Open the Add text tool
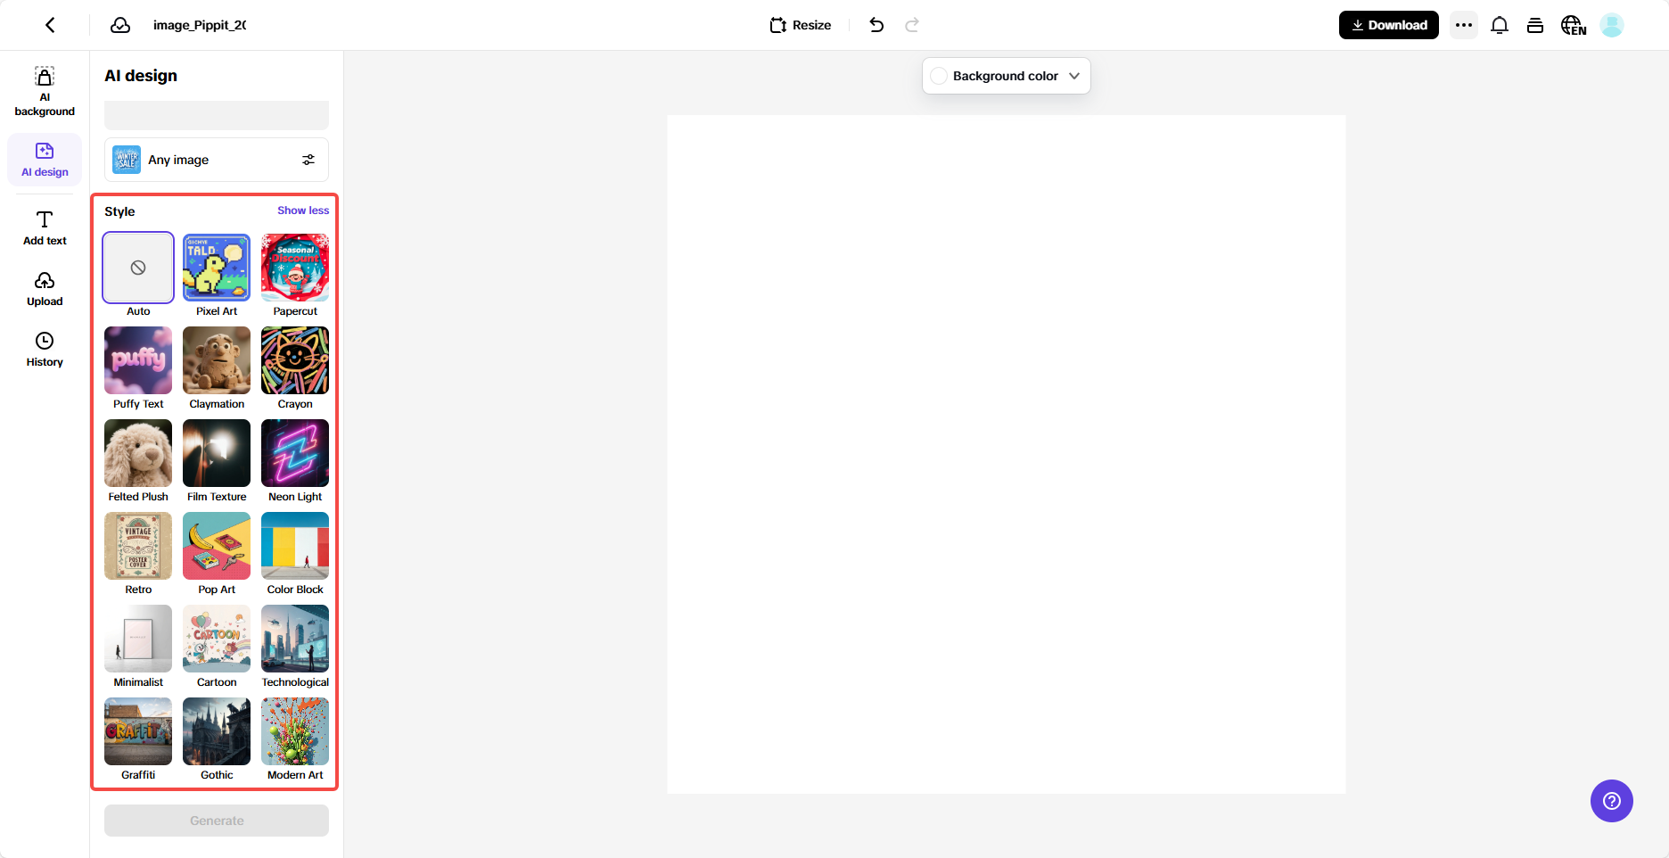Screen dimensions: 1669x858 45,227
